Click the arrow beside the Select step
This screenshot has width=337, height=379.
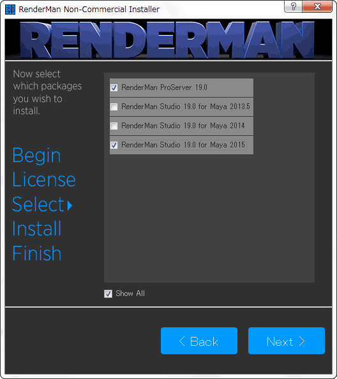[70, 205]
